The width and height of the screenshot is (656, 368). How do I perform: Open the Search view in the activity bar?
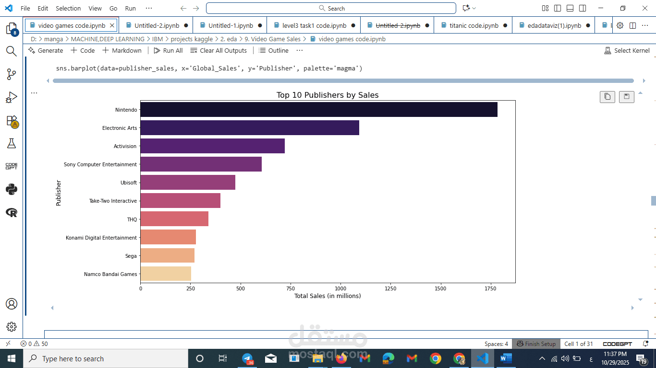click(12, 51)
